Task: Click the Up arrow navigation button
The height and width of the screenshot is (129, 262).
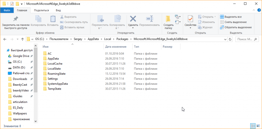Action: [x=23, y=39]
